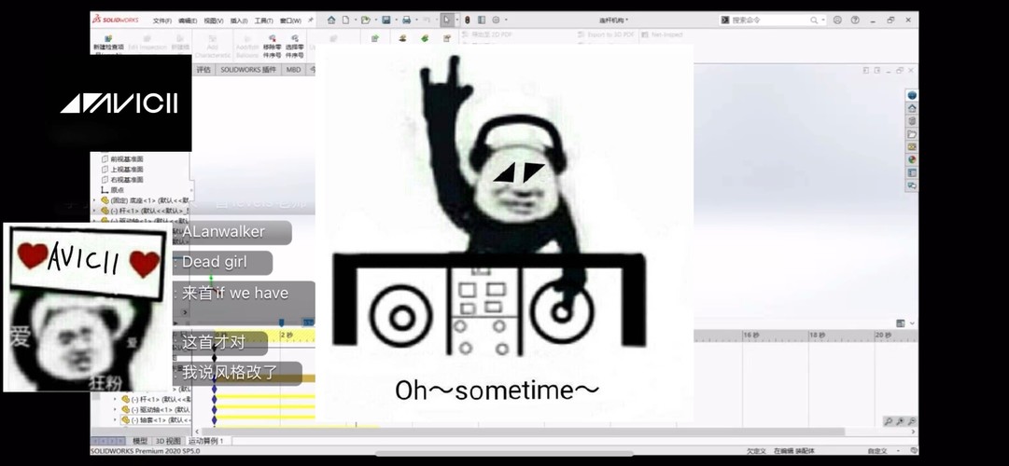Activate the Select cursor tool
This screenshot has width=1009, height=466.
[x=447, y=20]
